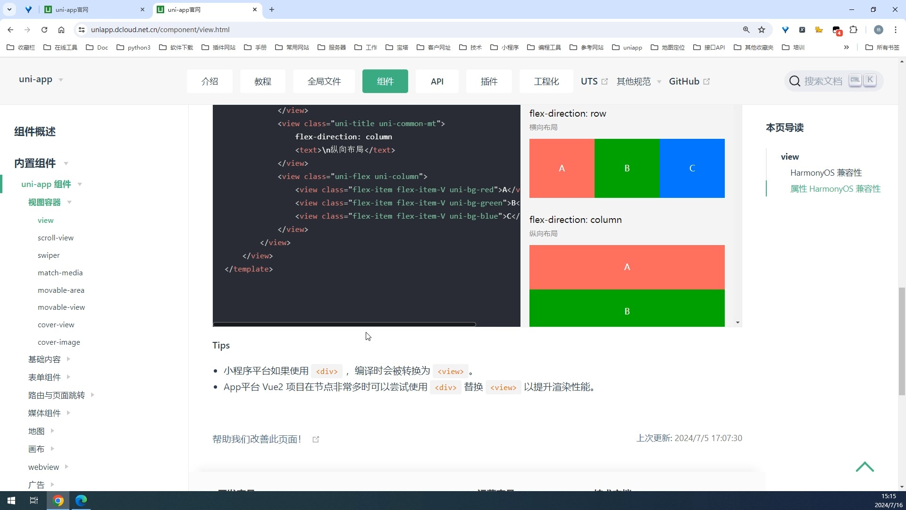Open match-media in sidebar
The width and height of the screenshot is (906, 510).
(x=60, y=273)
